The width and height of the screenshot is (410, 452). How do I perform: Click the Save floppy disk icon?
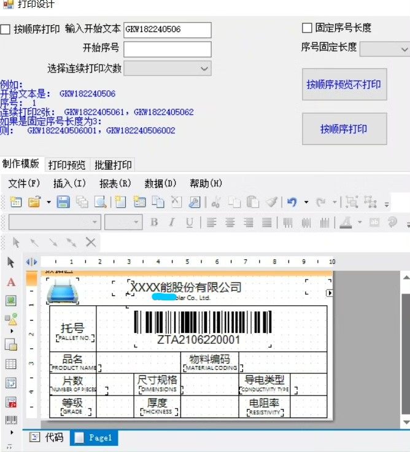point(63,202)
